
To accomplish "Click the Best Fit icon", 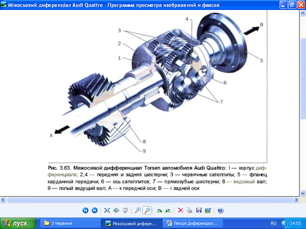I will tap(107, 210).
